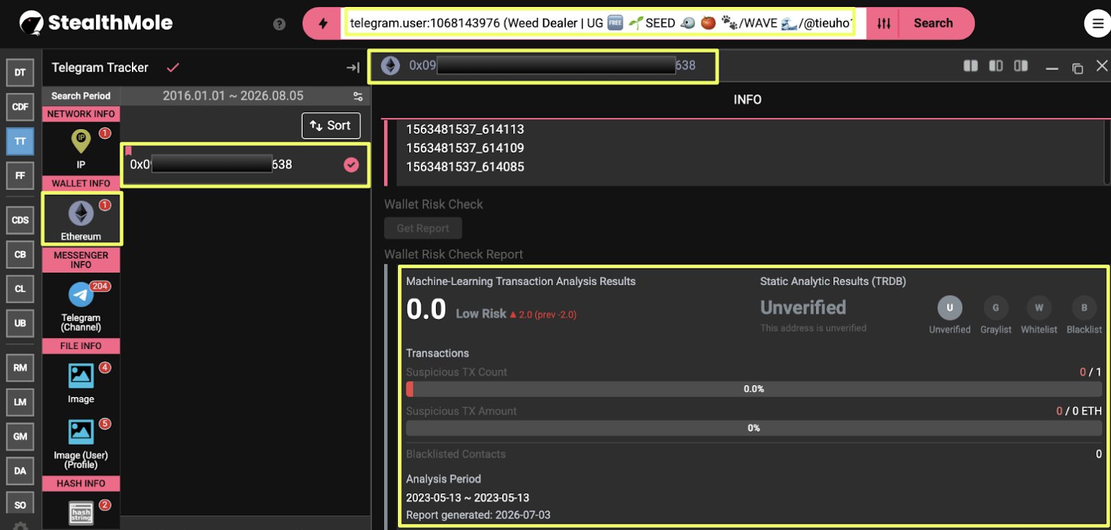Viewport: 1111px width, 530px height.
Task: Select the FILE INFO section header
Action: click(81, 345)
